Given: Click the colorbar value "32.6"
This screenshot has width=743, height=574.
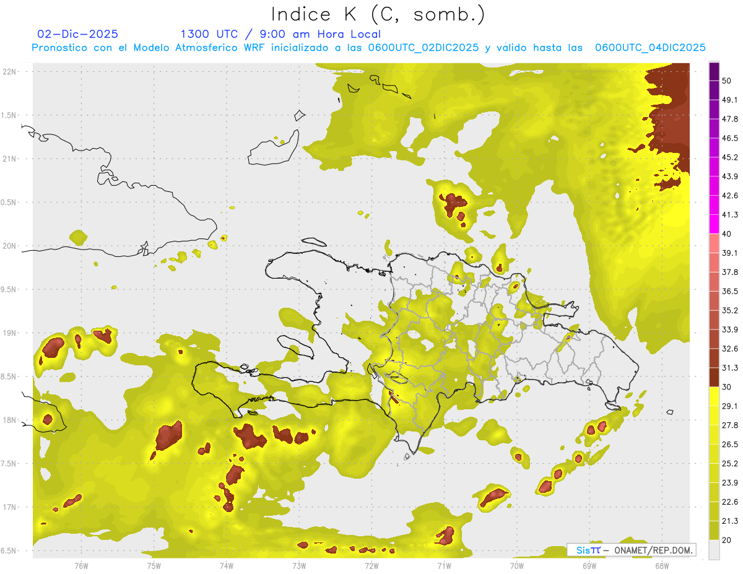Looking at the screenshot, I should click(x=731, y=349).
